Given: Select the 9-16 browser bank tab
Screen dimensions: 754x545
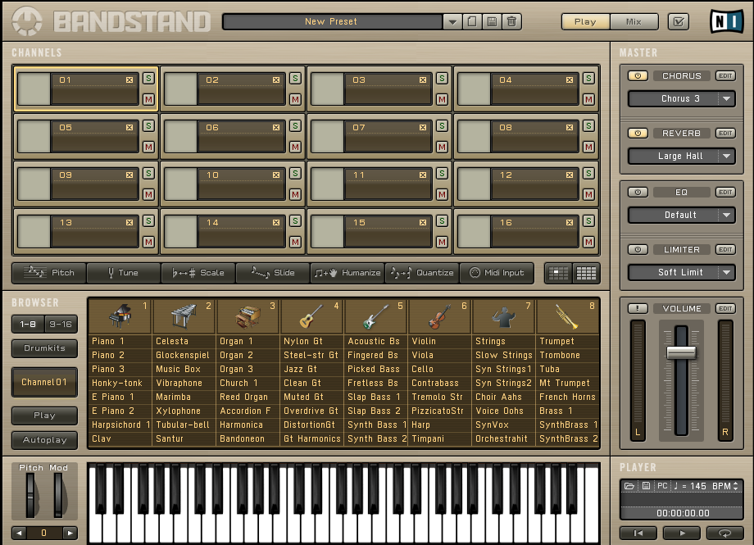Looking at the screenshot, I should (61, 325).
